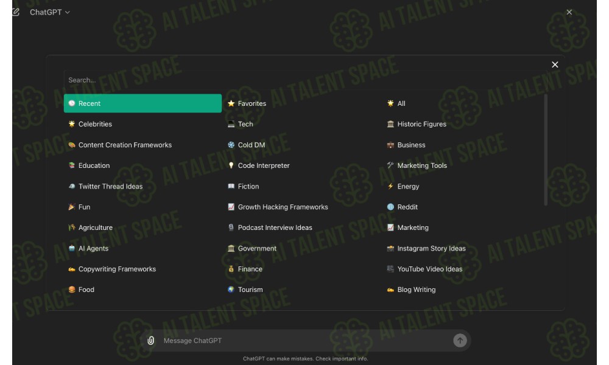Close the category picker panel

pos(555,64)
